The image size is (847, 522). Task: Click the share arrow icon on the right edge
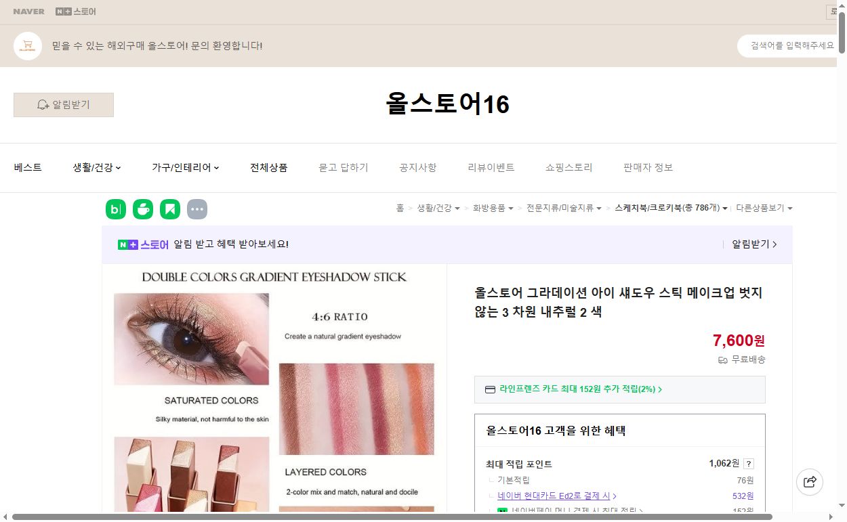810,482
